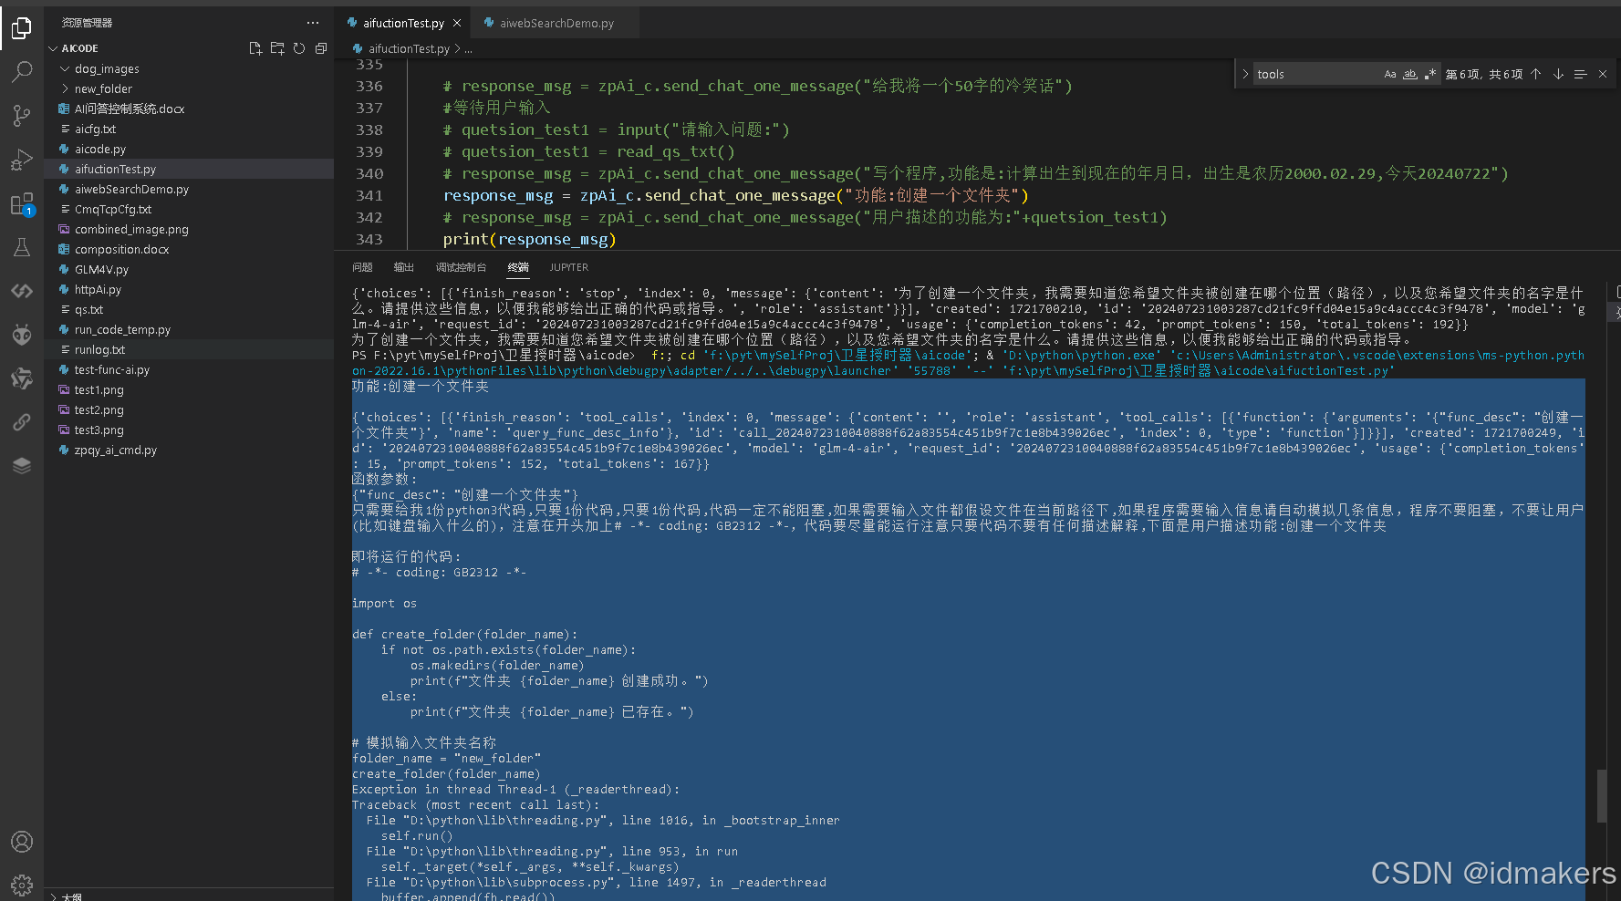
Task: Open aiwebSearchDemo.py in explorer
Action: pos(131,189)
